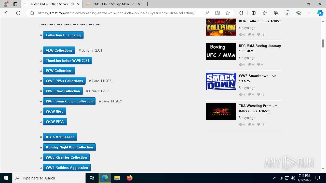The height and width of the screenshot is (183, 326).
Task: Open SmackDown logo thumbnail
Action: coord(221,82)
